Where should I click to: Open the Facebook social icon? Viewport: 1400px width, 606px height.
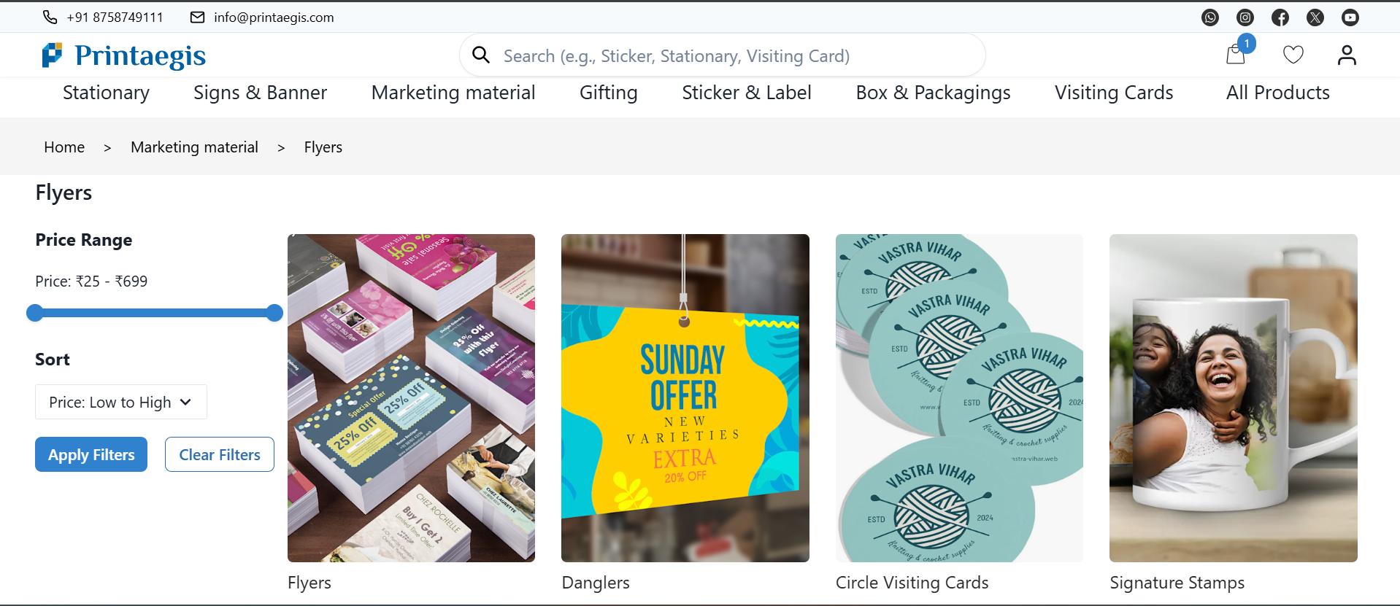(1280, 18)
